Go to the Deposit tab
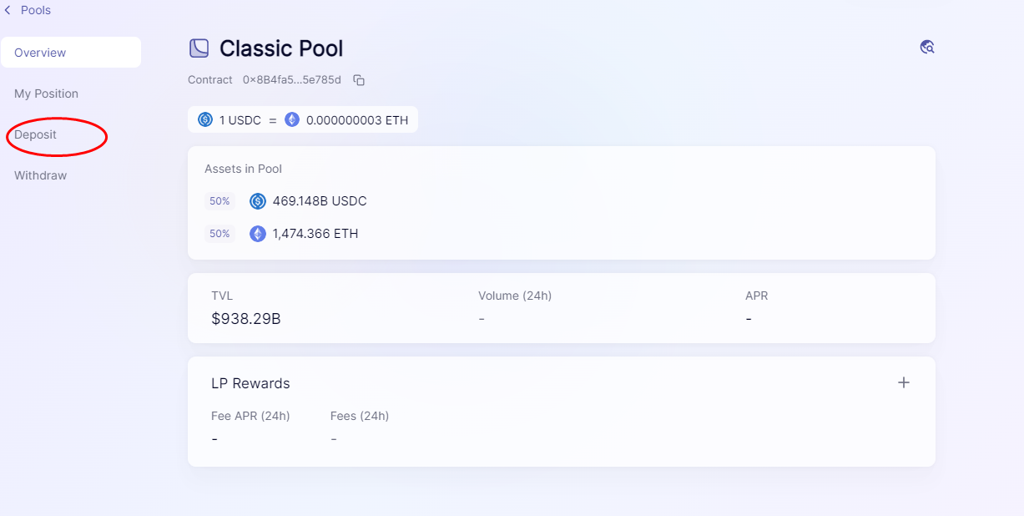Image resolution: width=1024 pixels, height=516 pixels. (x=36, y=134)
